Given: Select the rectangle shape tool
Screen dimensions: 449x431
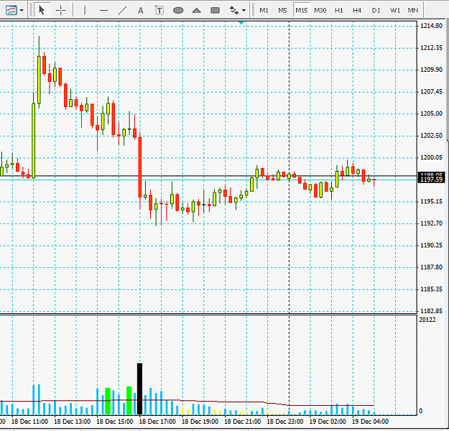Looking at the screenshot, I should (x=215, y=11).
